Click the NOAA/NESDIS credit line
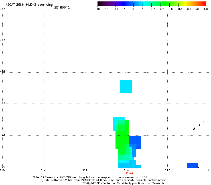 pos(123,183)
